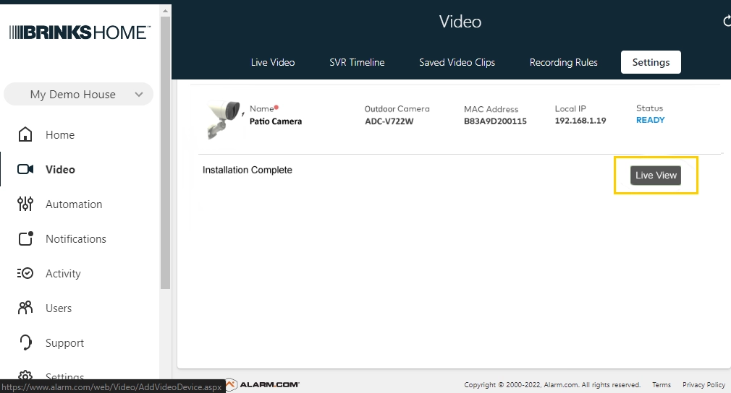Open the Users page in sidebar

pyautogui.click(x=59, y=308)
